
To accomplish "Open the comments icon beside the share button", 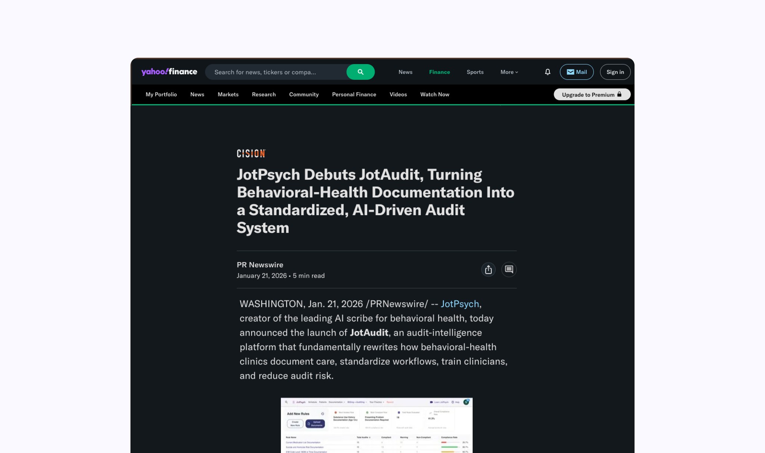I will click(x=509, y=269).
